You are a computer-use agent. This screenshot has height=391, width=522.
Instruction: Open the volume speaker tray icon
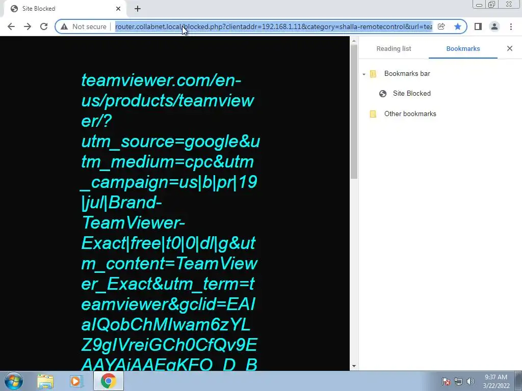click(x=471, y=381)
